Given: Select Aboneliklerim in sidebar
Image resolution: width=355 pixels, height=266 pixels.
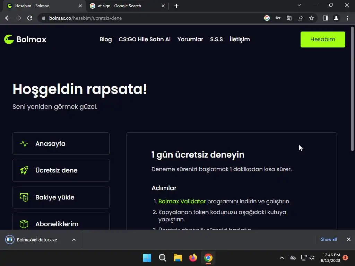Looking at the screenshot, I should (61, 222).
